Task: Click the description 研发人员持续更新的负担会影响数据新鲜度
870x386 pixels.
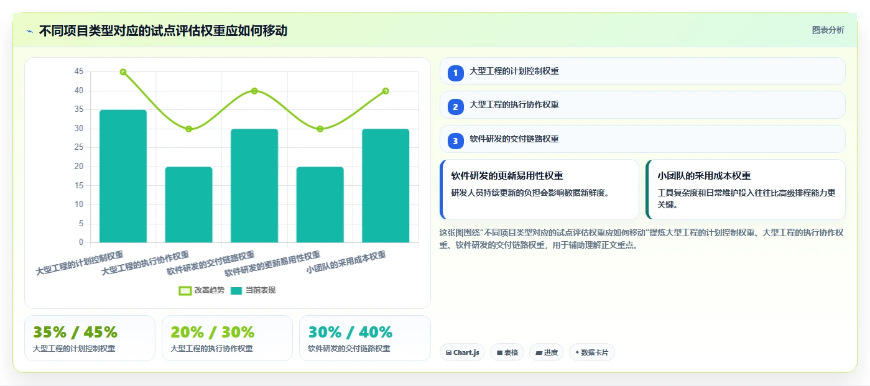Action: (530, 193)
